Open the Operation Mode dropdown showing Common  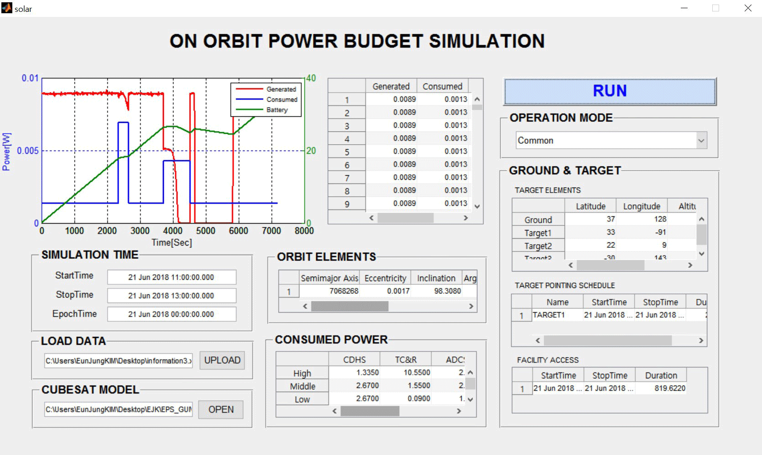[x=611, y=141]
